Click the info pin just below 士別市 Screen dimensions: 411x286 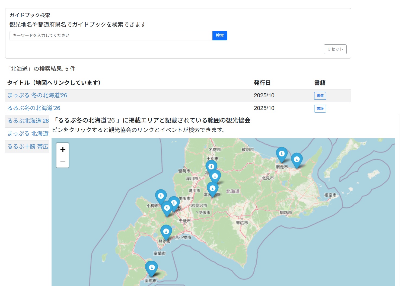click(211, 166)
